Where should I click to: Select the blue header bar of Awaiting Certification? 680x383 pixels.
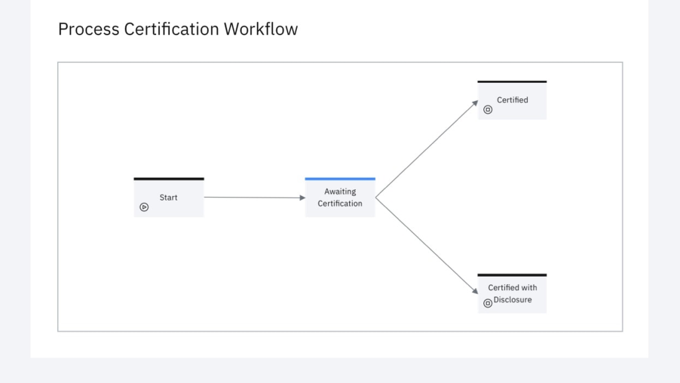click(339, 178)
